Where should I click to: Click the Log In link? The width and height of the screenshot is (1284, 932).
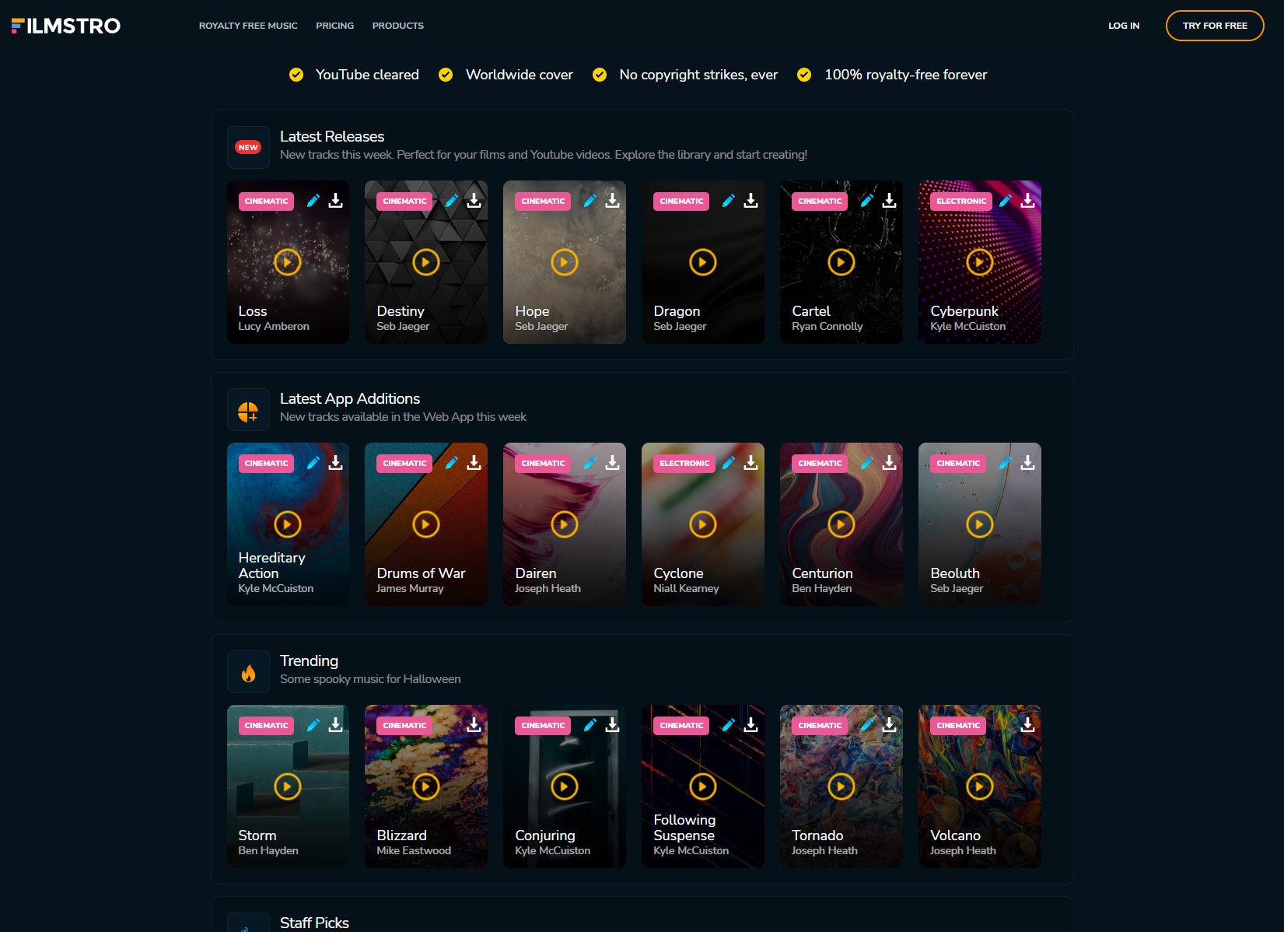1123,26
